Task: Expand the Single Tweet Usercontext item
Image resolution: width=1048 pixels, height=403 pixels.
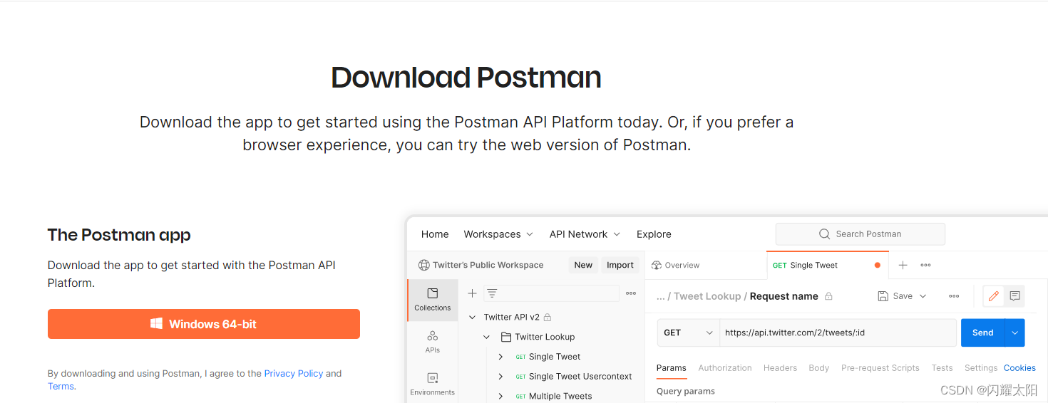Action: (x=500, y=376)
